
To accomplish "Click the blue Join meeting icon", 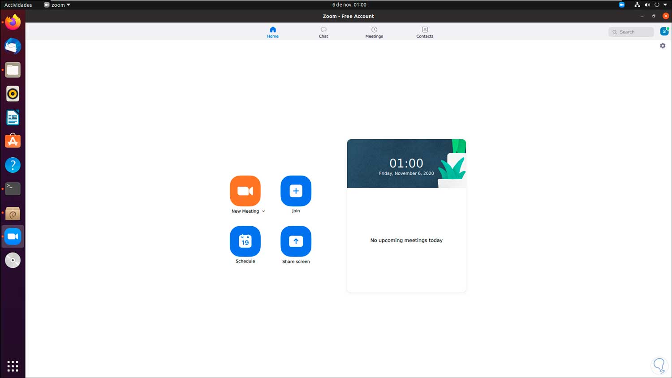I will pos(296,191).
